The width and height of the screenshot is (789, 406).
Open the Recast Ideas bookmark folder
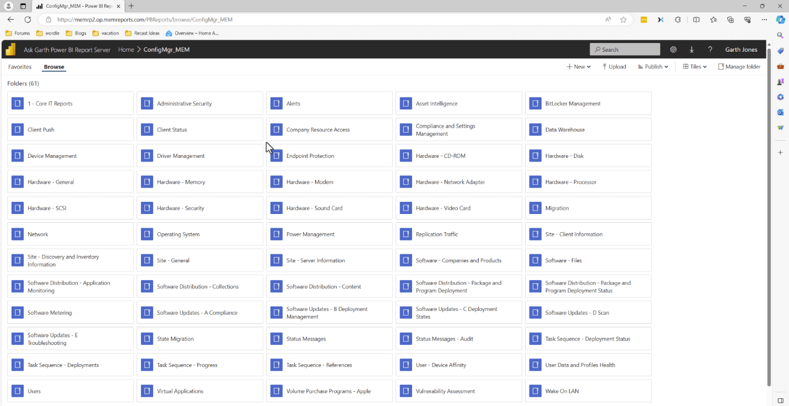[x=142, y=33]
